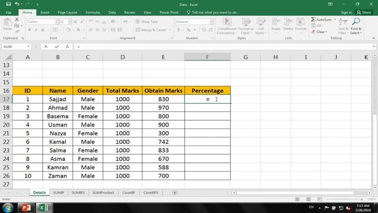Open the File menu
This screenshot has height=213, width=378.
(8, 12)
